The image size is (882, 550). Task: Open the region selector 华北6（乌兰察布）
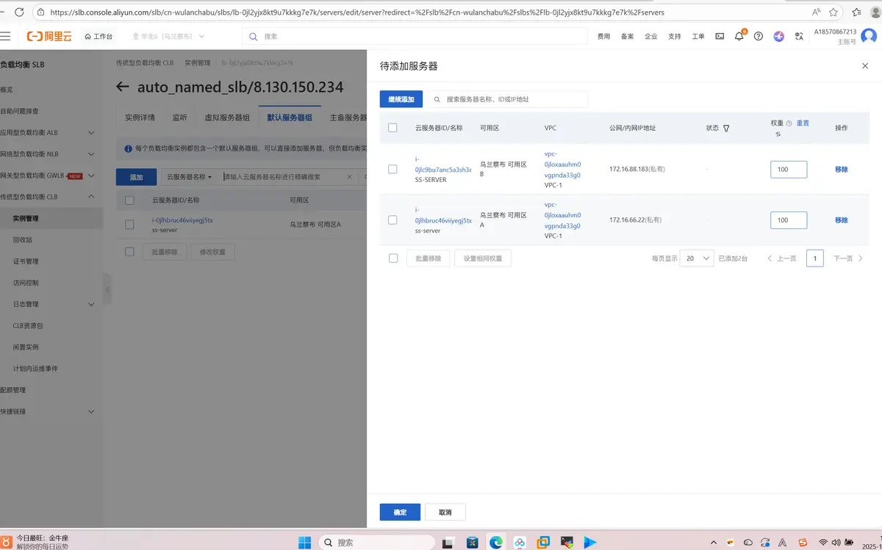168,36
